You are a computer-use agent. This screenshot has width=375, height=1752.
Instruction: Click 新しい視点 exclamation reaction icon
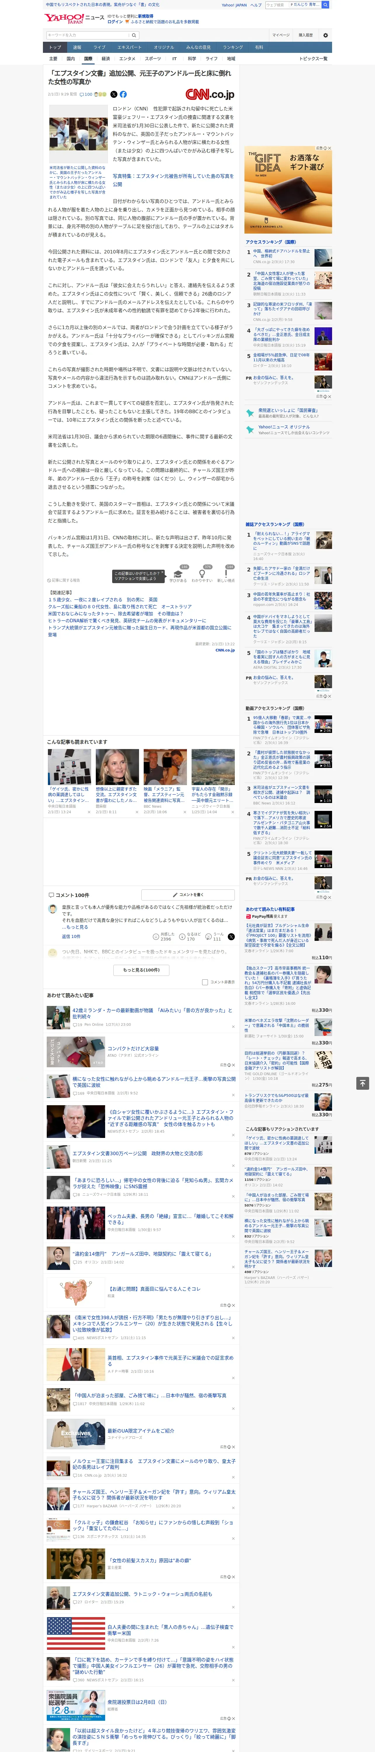[226, 574]
